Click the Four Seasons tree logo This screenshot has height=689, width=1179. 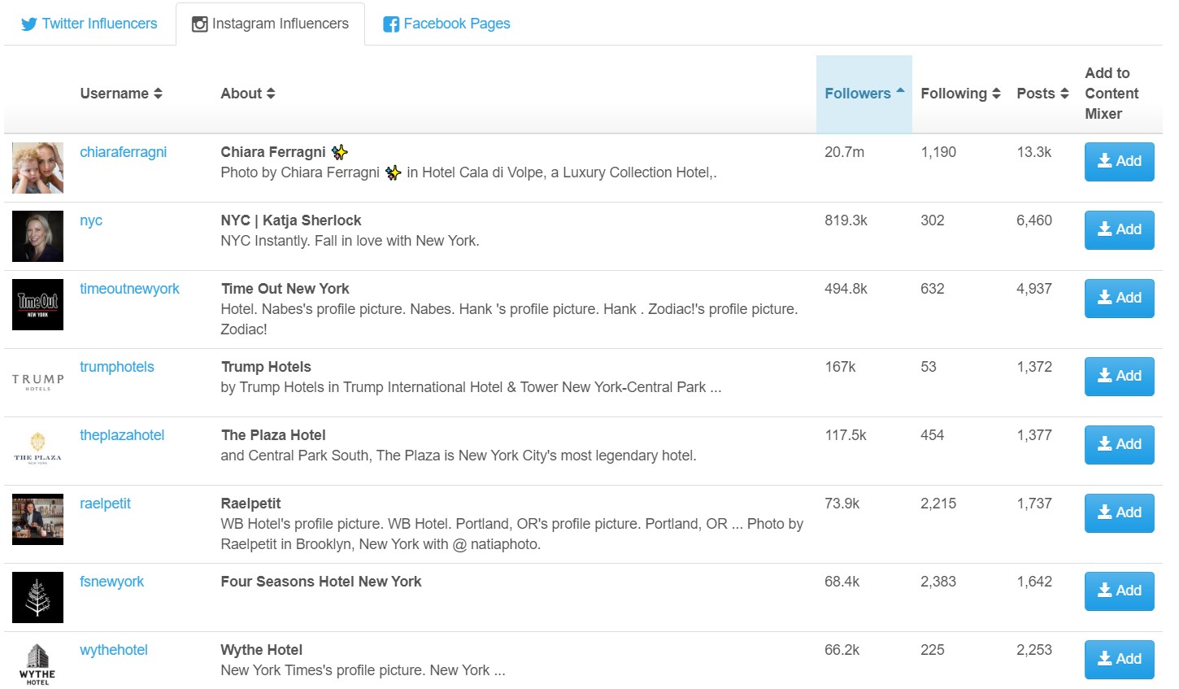point(37,597)
